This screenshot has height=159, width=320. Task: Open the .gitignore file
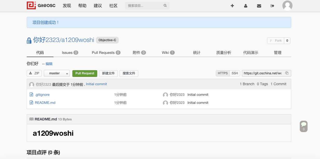pos(42,95)
